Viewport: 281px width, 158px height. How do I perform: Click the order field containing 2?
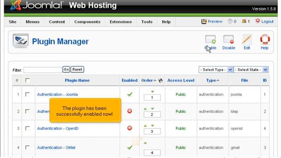tap(152, 115)
